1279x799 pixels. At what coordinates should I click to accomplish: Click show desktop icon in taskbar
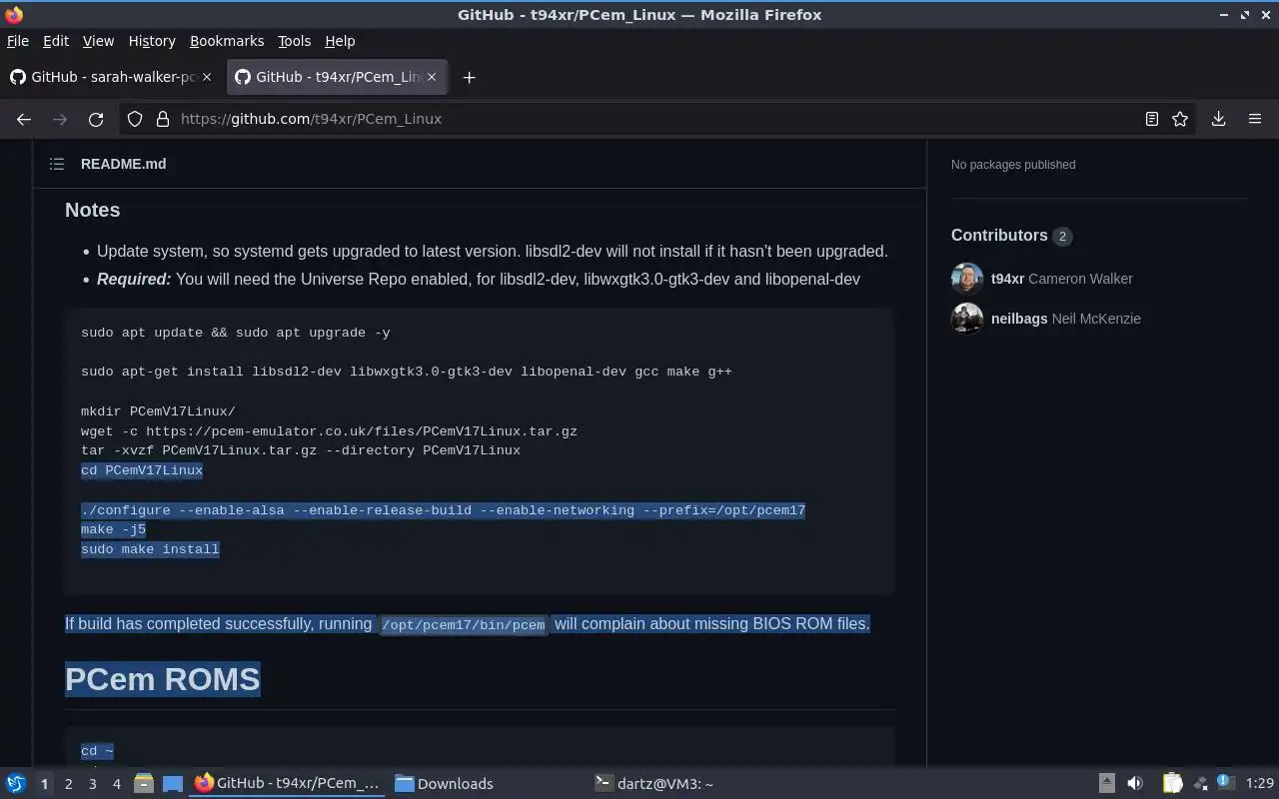coord(172,784)
